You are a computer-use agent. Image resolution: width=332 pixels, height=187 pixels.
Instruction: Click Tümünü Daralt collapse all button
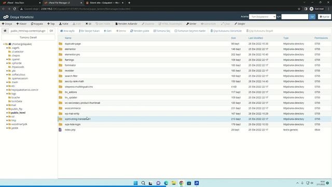coord(28,37)
